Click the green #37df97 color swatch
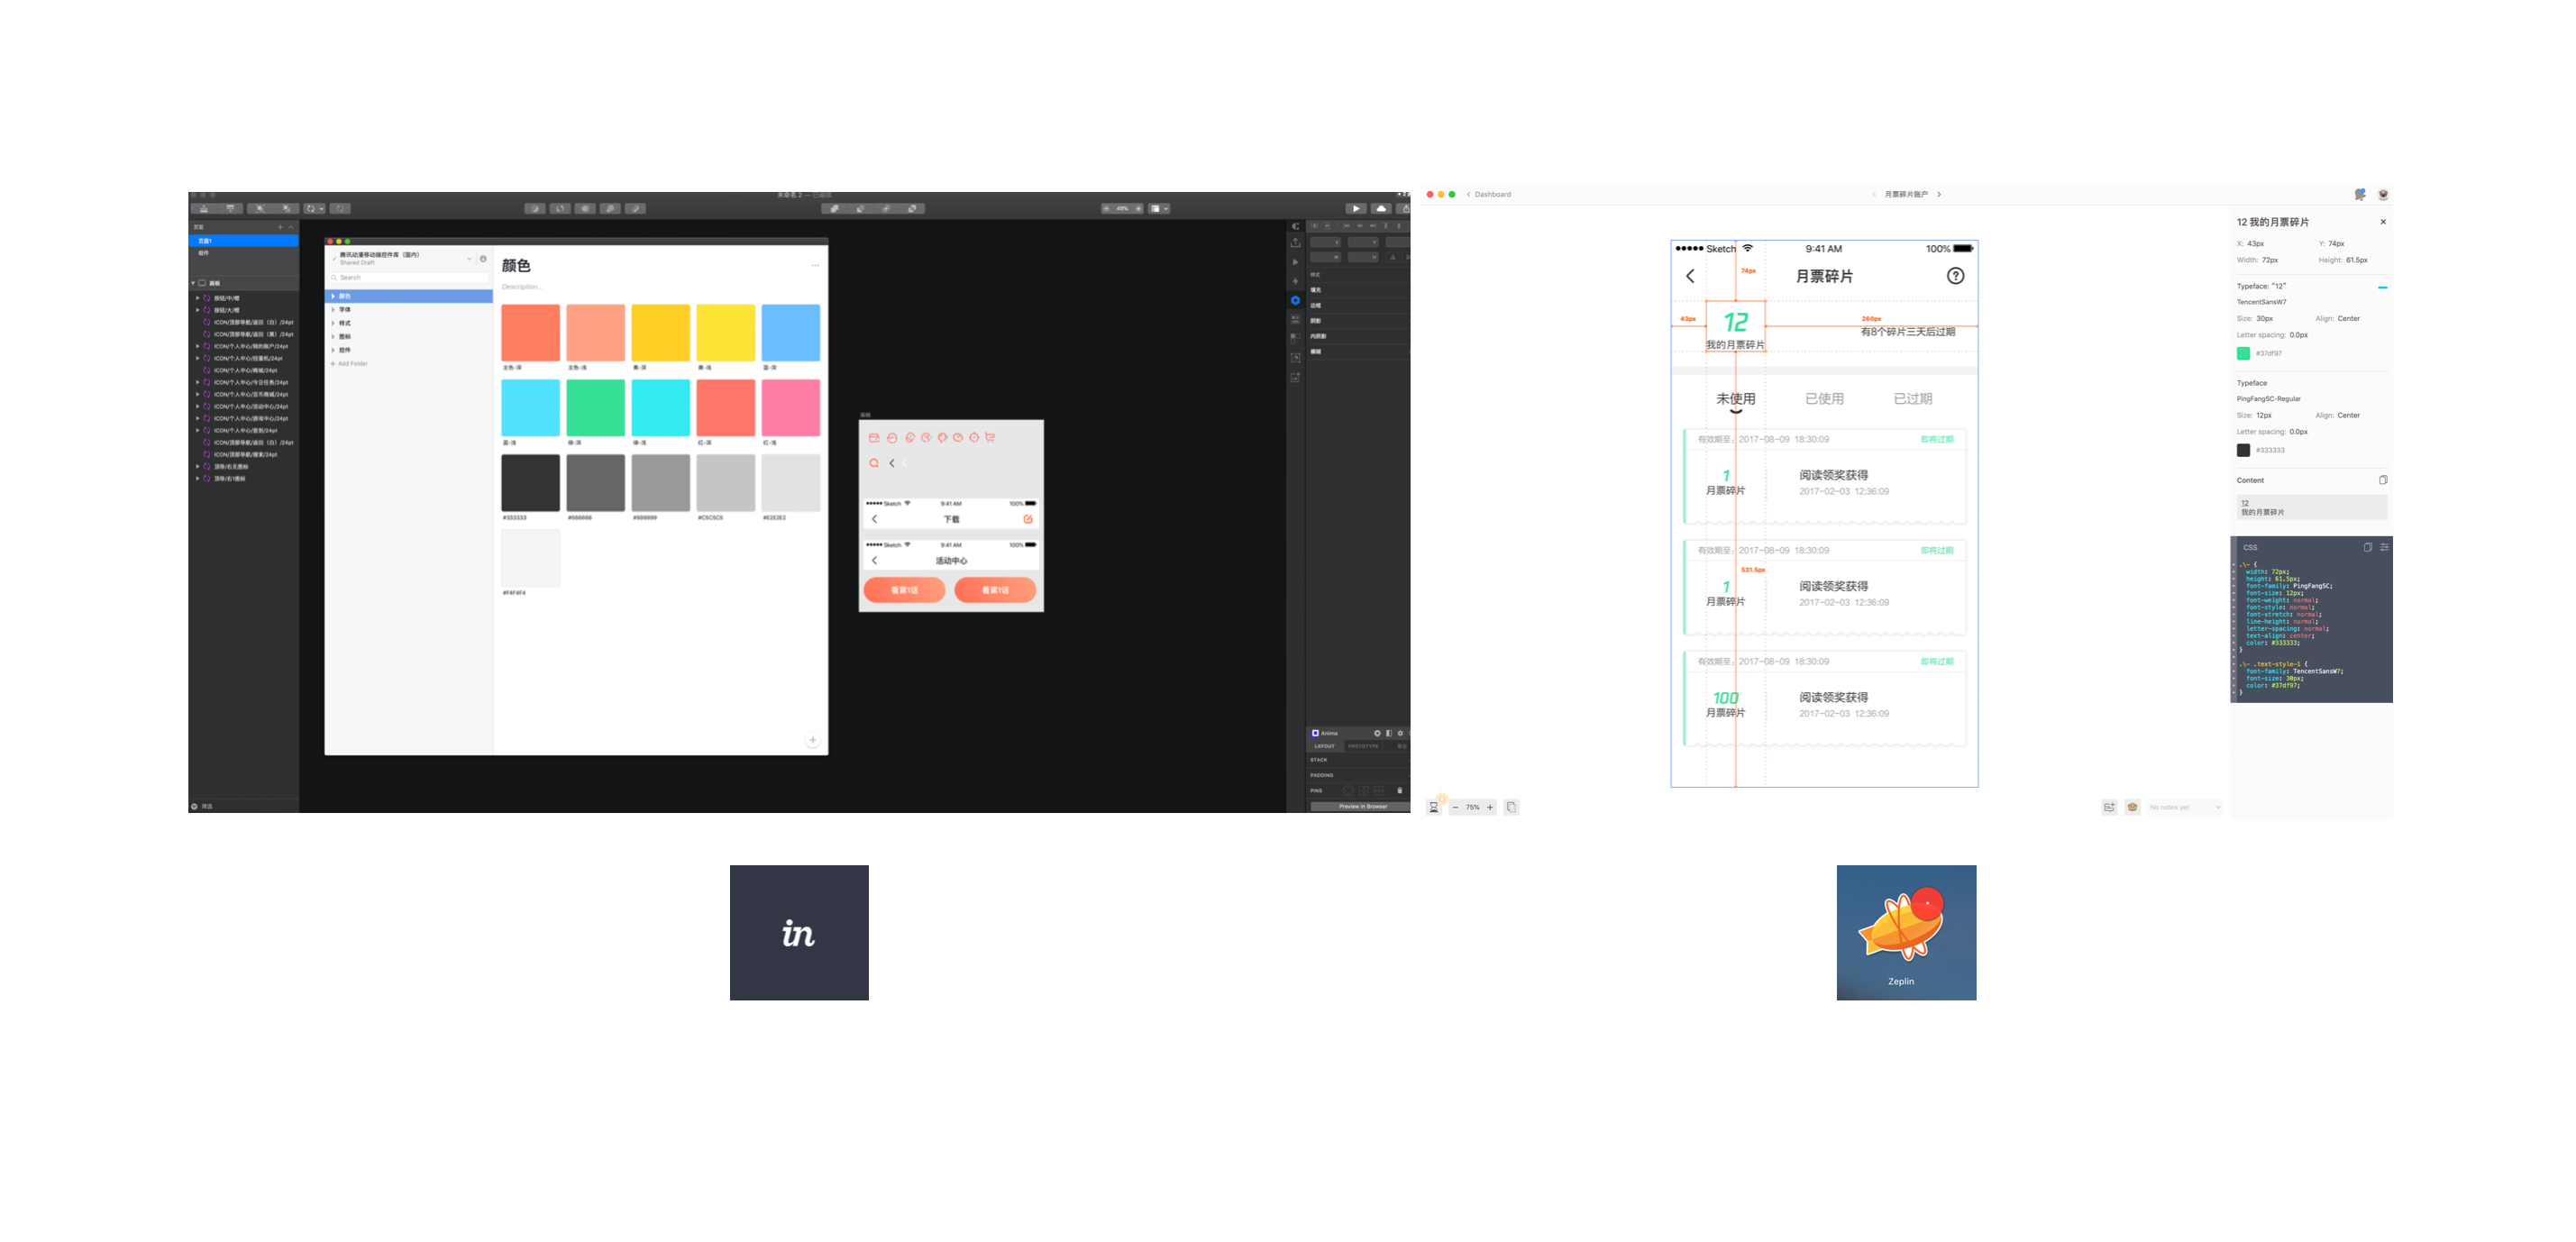 [x=2243, y=353]
